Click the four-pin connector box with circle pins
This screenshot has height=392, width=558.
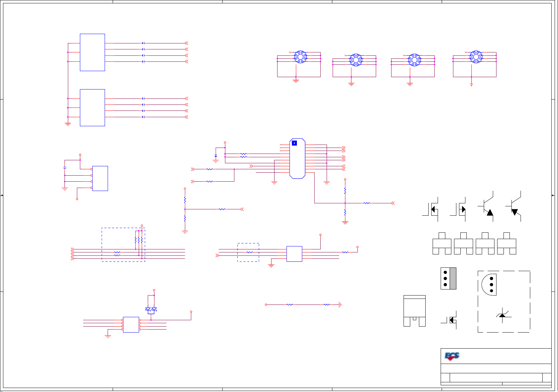click(x=100, y=178)
